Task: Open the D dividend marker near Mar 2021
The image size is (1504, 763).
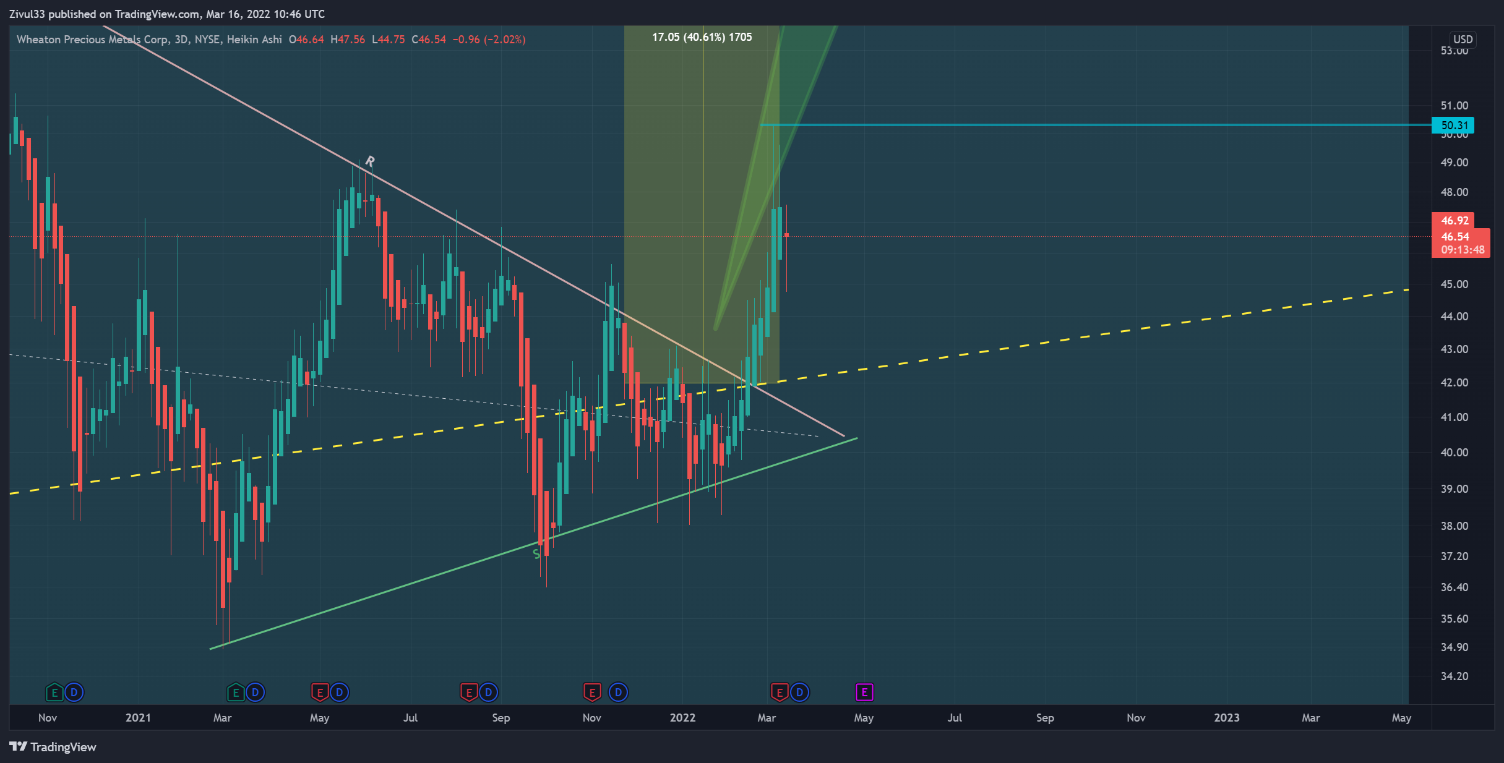Action: [256, 693]
